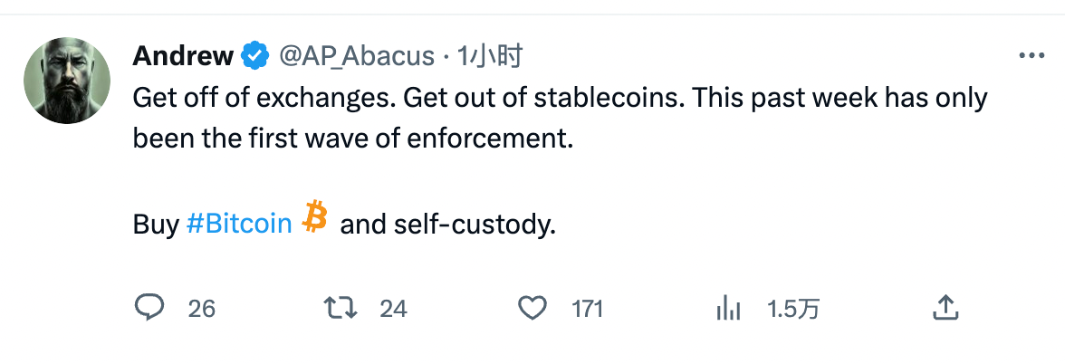The height and width of the screenshot is (364, 1065).
Task: Click the view count 1.5万
Action: tap(792, 309)
